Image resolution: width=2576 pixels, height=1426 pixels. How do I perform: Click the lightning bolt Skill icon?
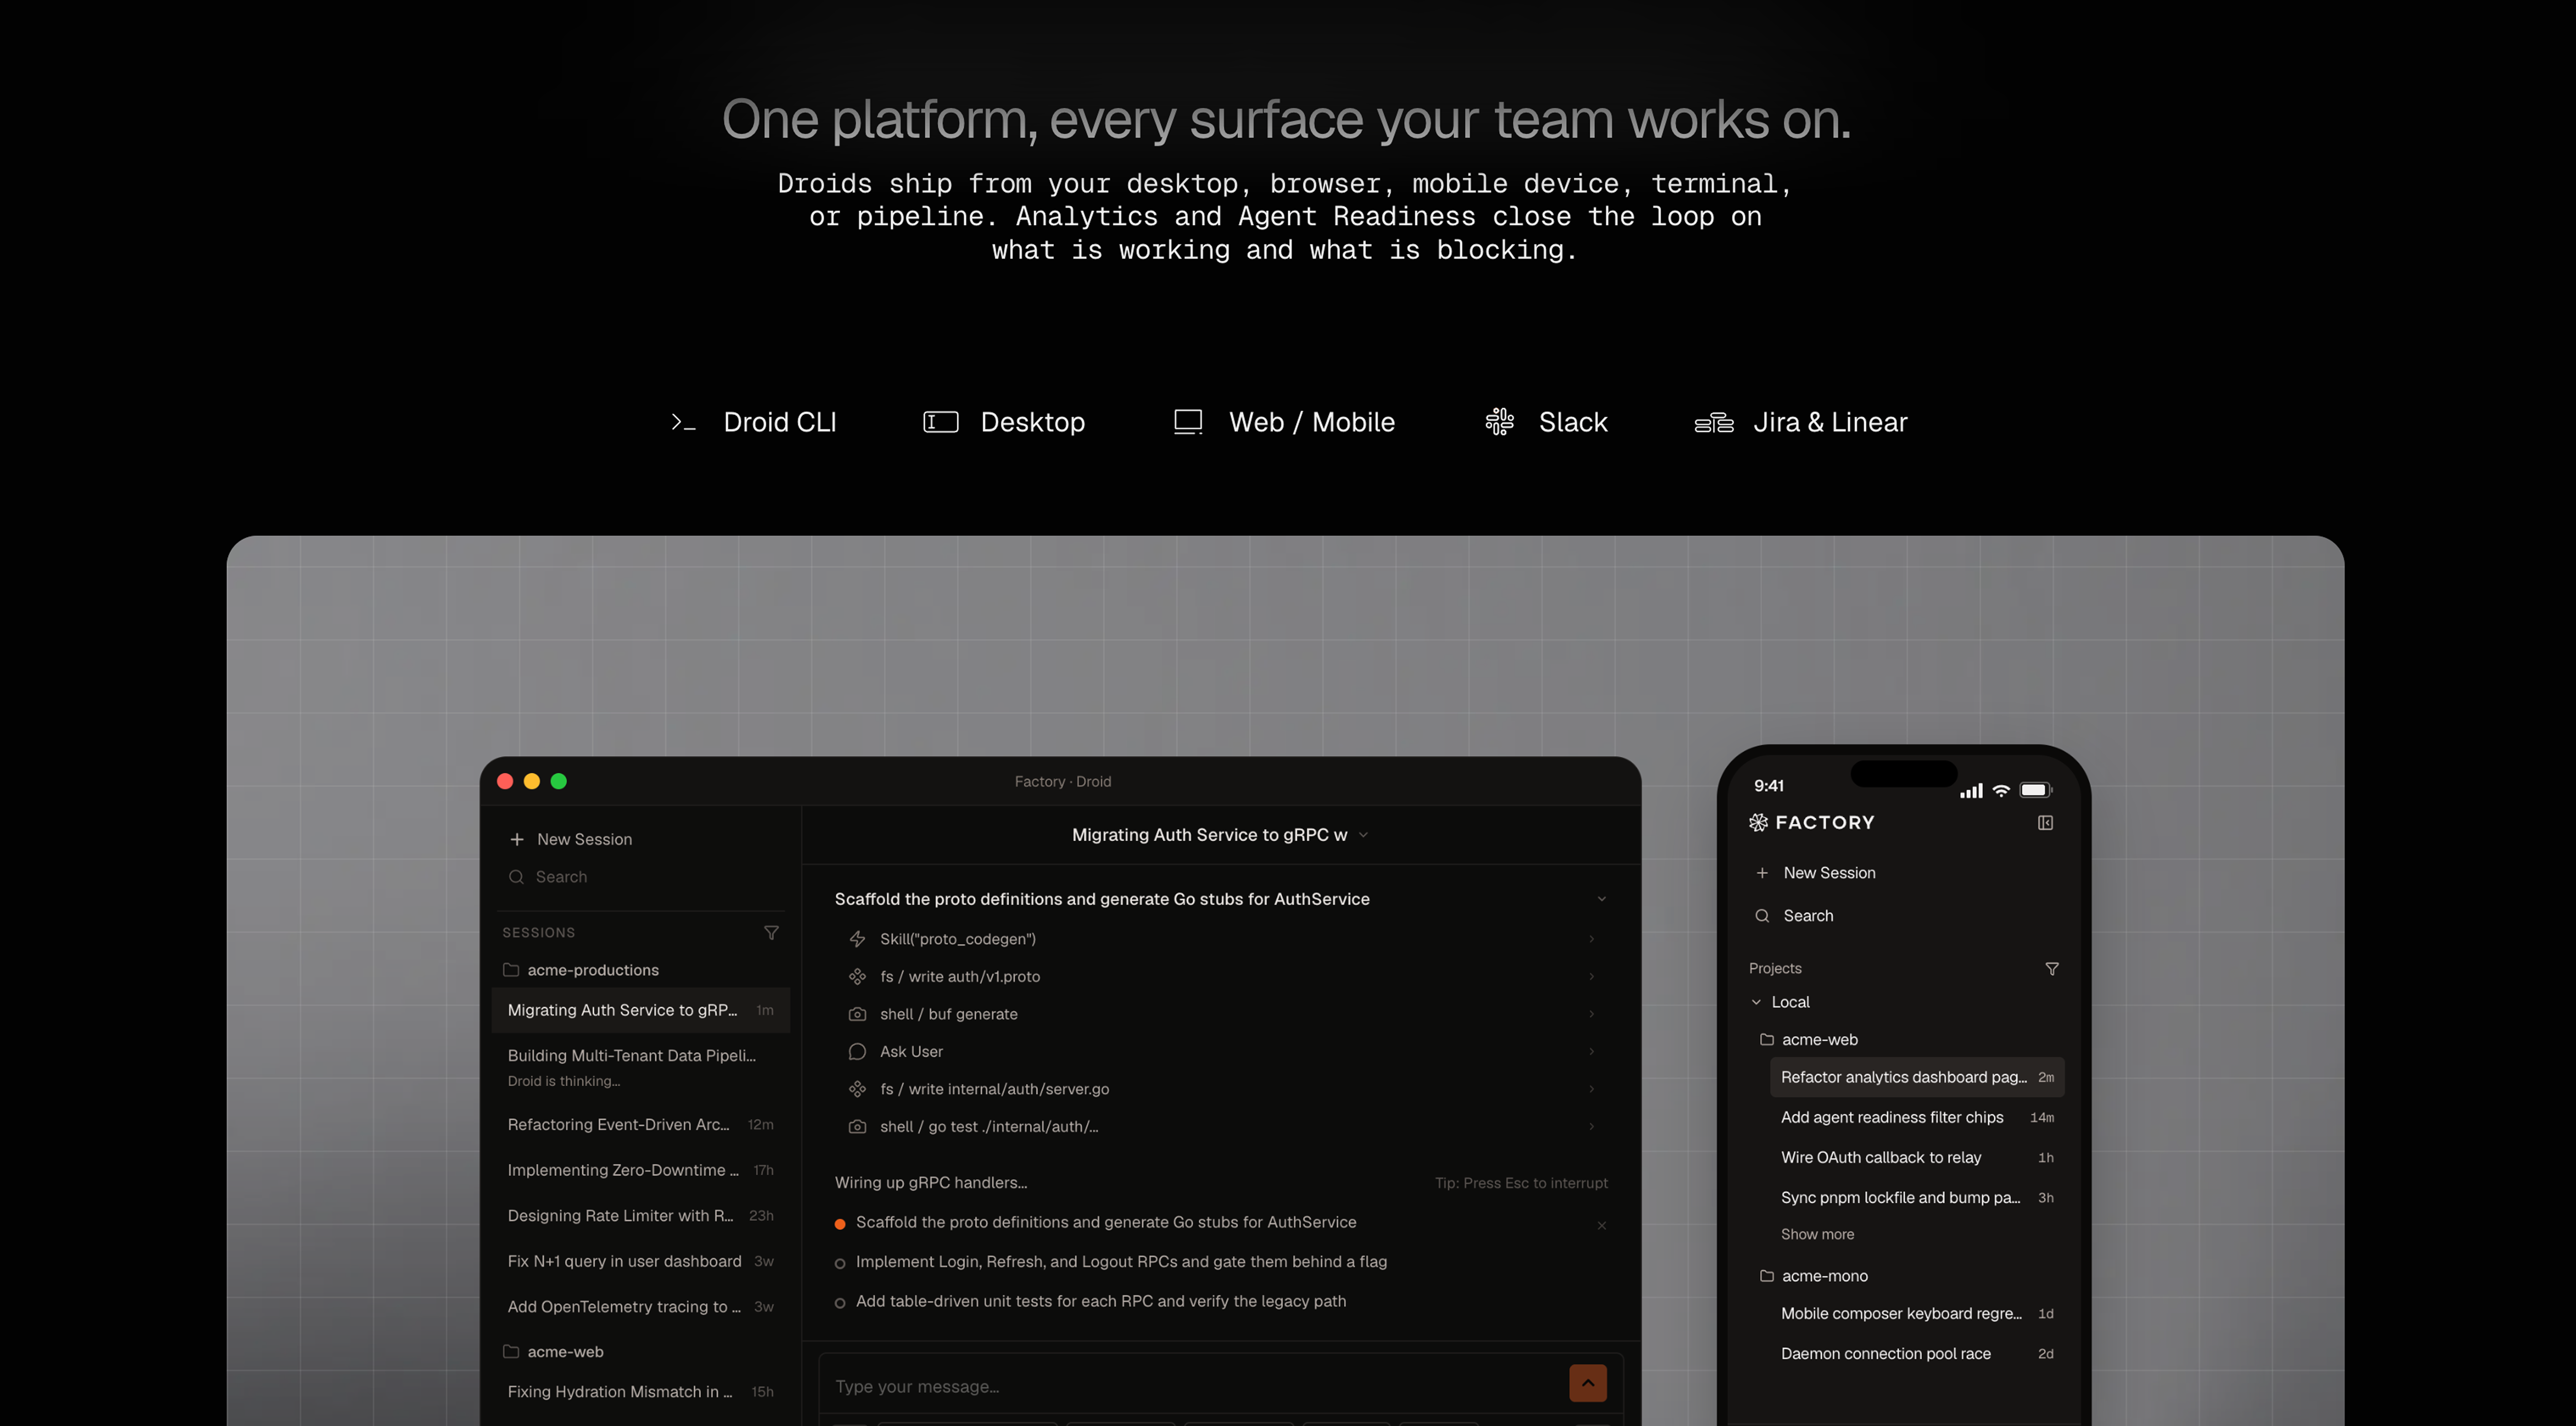(x=857, y=939)
